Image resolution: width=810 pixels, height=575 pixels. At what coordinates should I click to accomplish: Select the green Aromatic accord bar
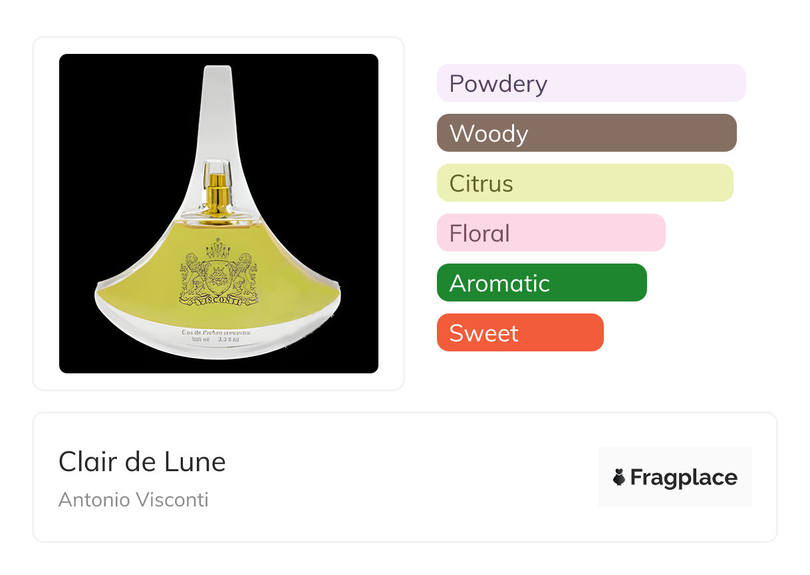(x=541, y=283)
